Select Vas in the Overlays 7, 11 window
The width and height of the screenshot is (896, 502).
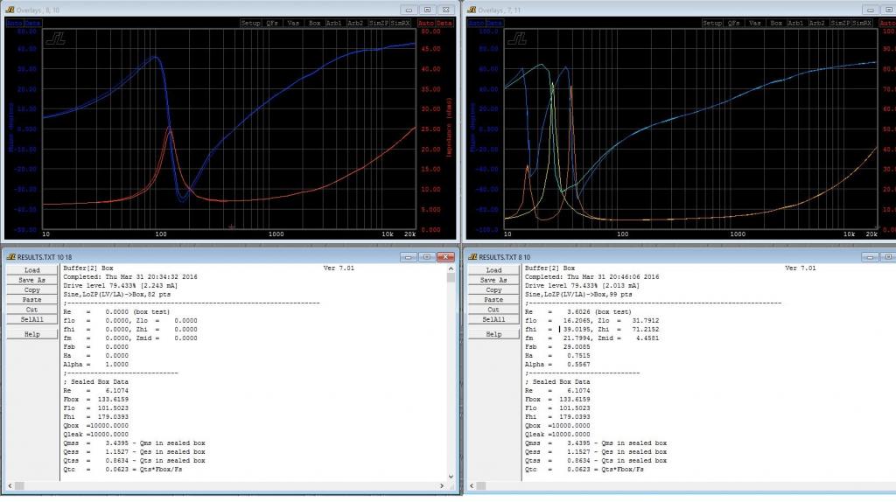click(755, 23)
